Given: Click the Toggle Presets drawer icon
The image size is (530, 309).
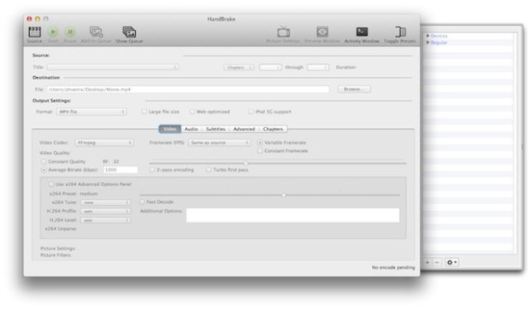Looking at the screenshot, I should pyautogui.click(x=400, y=32).
